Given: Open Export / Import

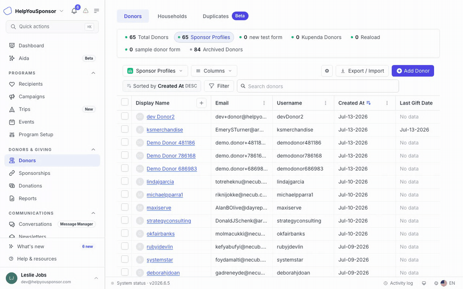Looking at the screenshot, I should (362, 71).
